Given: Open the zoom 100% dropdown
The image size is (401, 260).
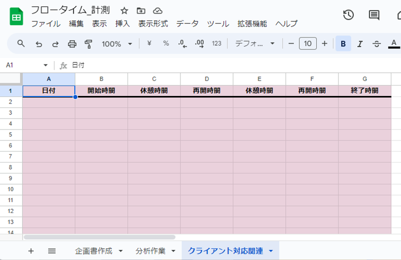Looking at the screenshot, I should coord(117,44).
